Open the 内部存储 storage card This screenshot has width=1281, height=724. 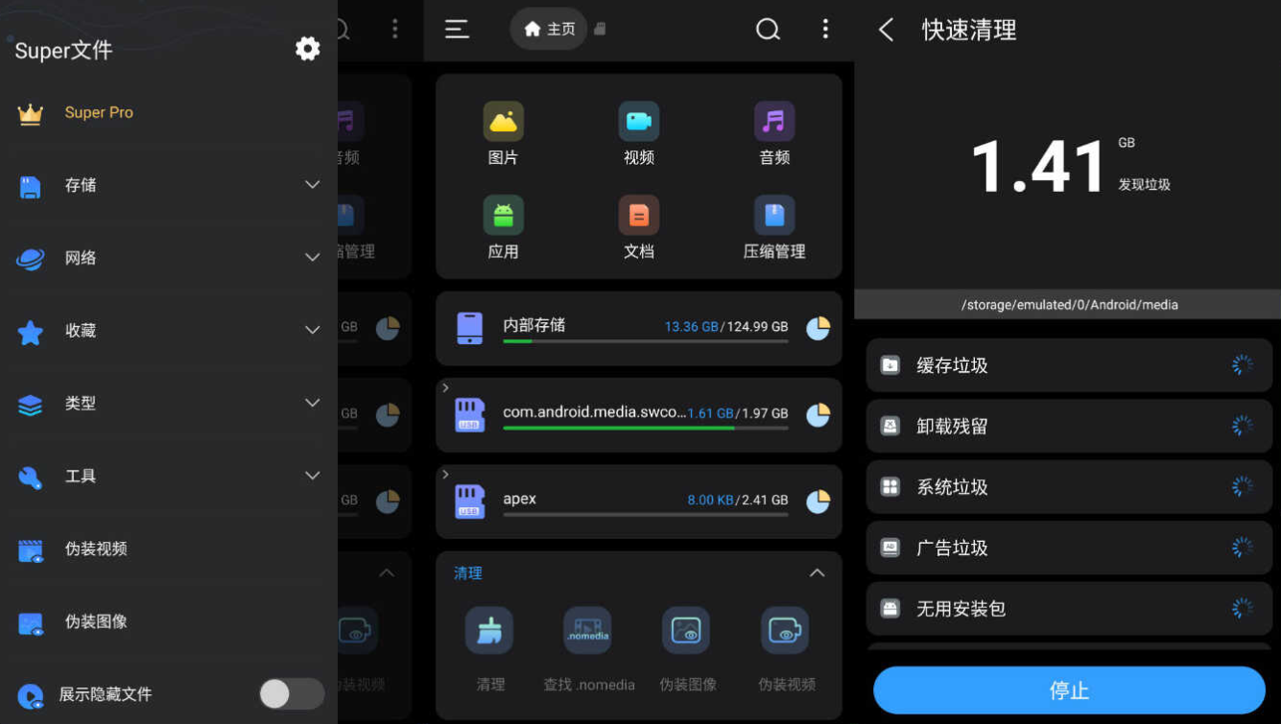point(638,329)
